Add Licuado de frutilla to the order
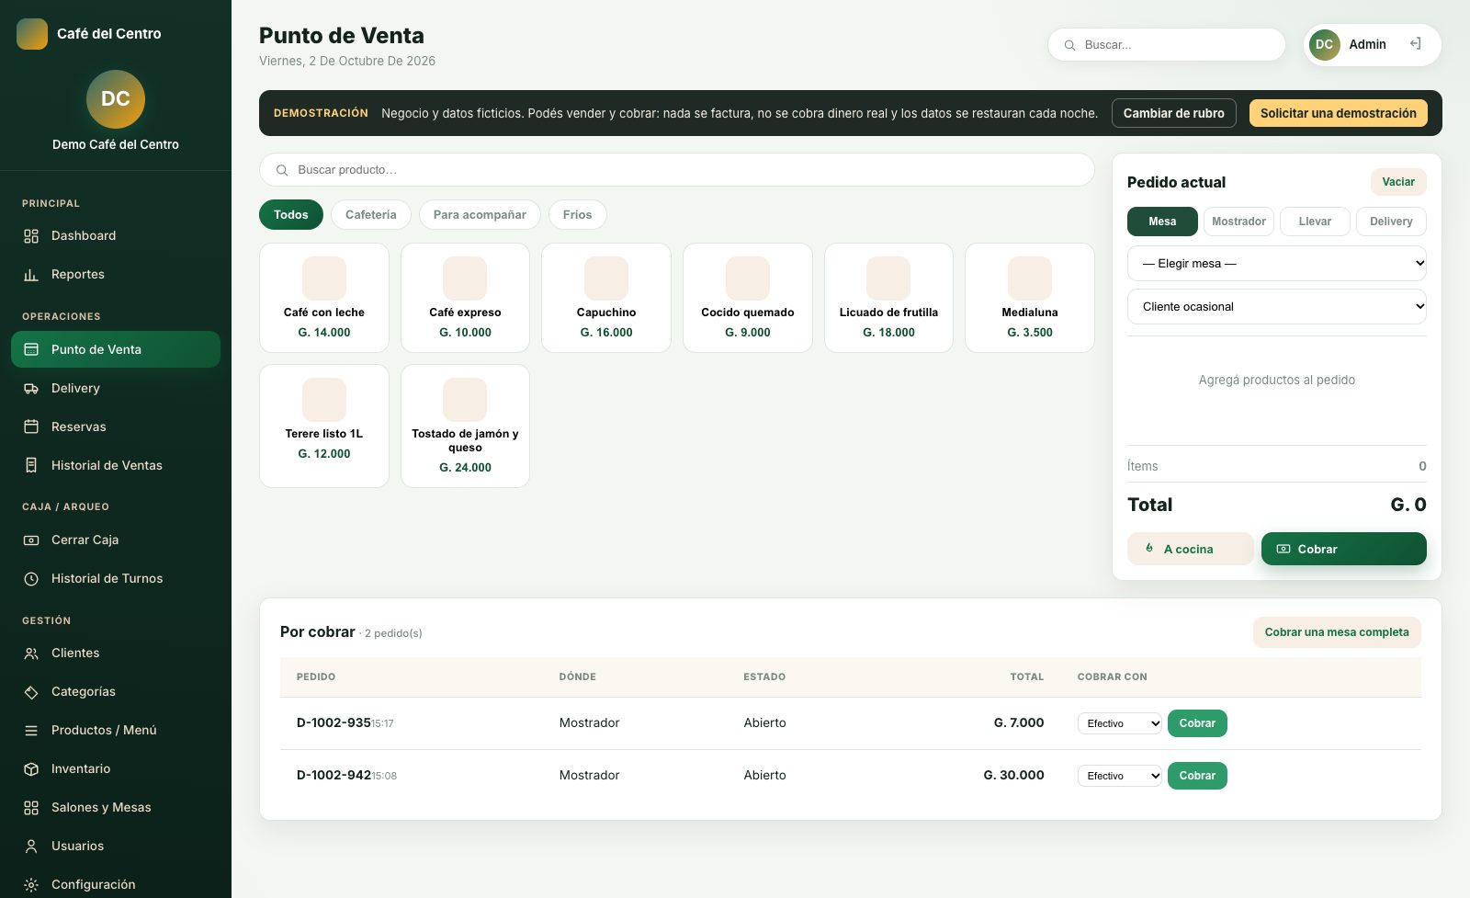This screenshot has height=898, width=1470. click(x=888, y=298)
